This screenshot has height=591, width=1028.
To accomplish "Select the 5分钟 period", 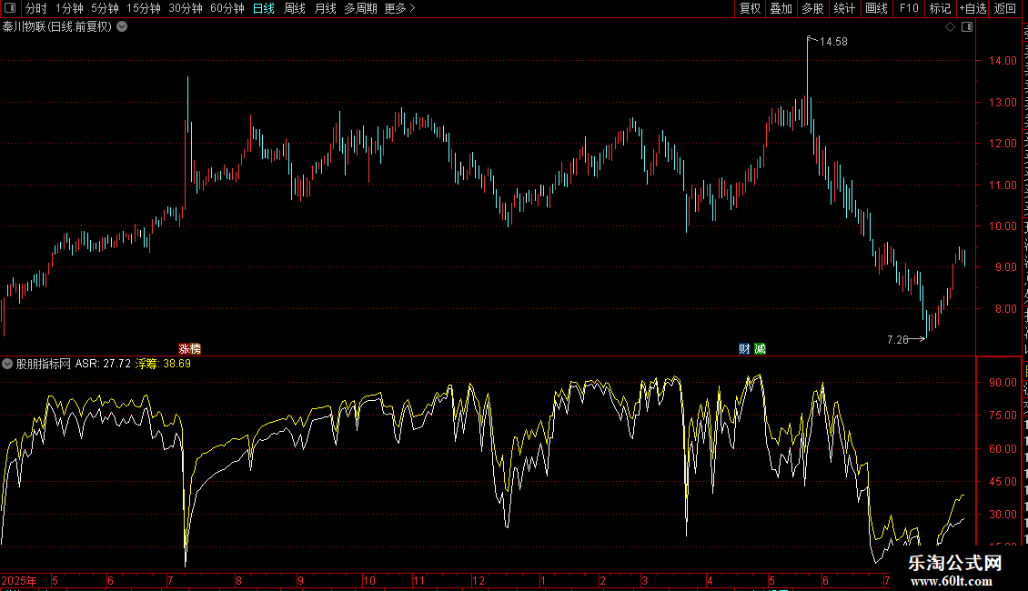I will [x=105, y=8].
